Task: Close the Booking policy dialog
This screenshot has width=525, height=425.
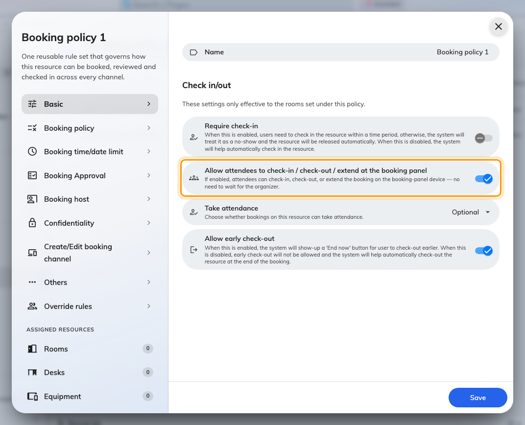Action: point(498,26)
